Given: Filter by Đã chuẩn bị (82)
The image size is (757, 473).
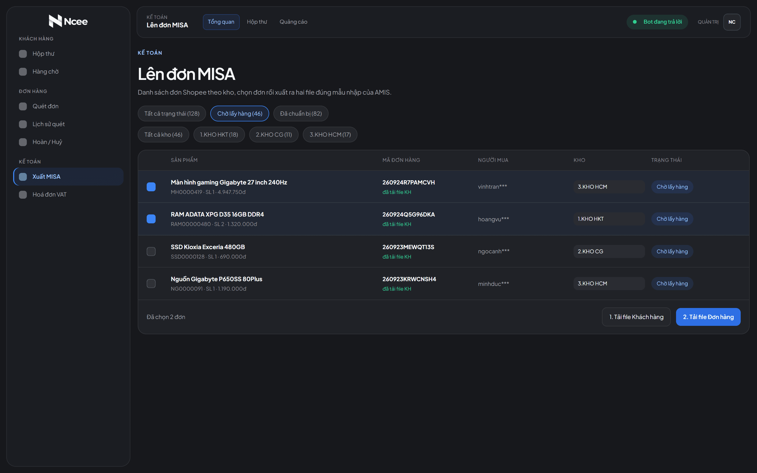Looking at the screenshot, I should [x=301, y=114].
